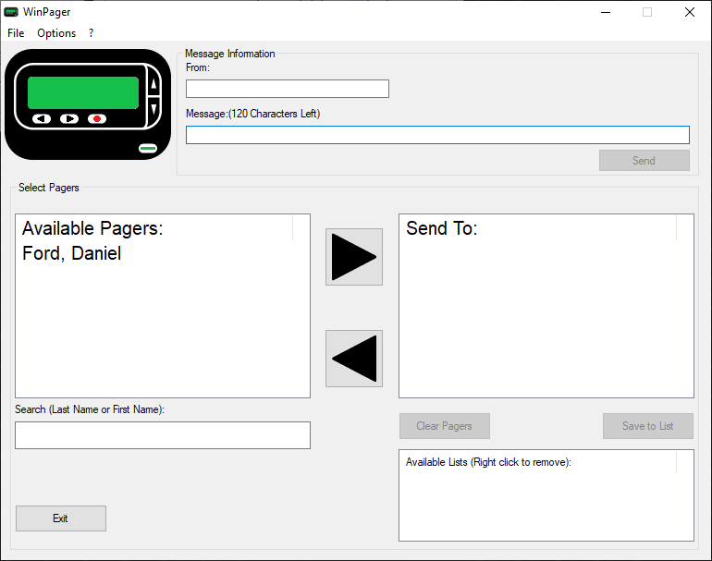Select Ford, Daniel in Available Pagers

point(72,254)
